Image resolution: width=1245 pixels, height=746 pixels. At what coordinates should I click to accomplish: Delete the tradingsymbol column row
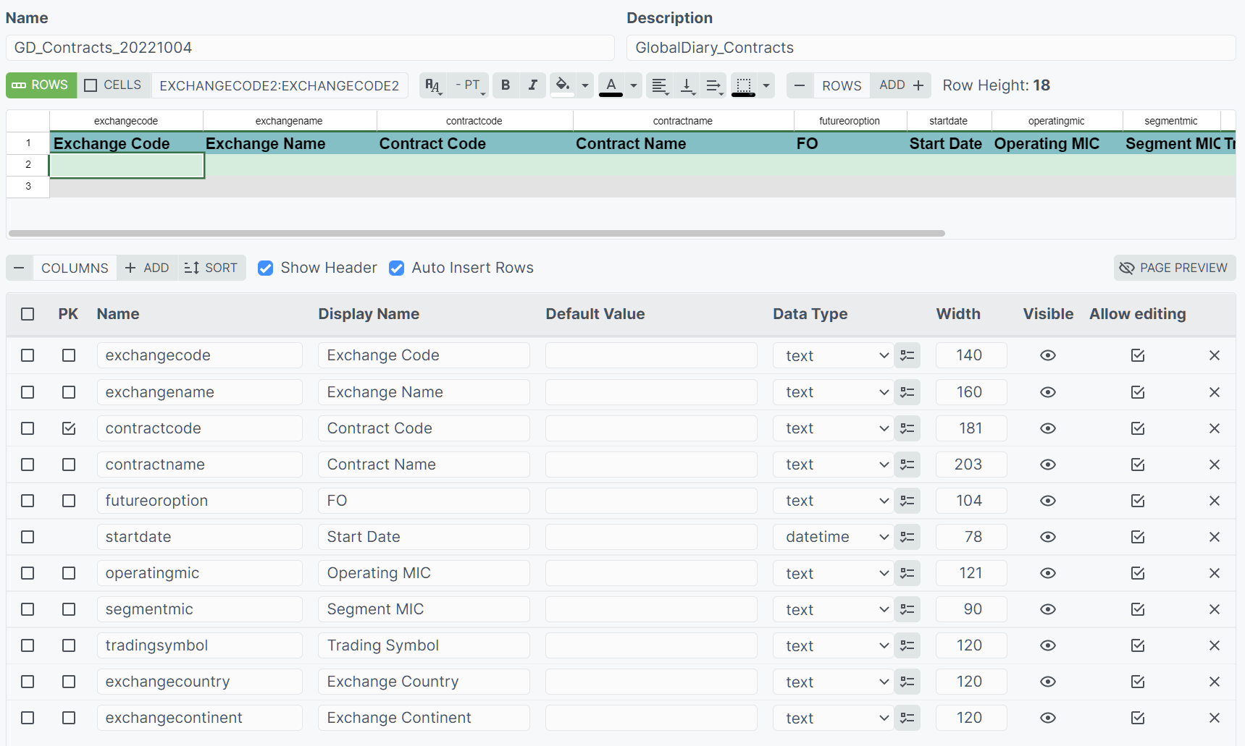pyautogui.click(x=1215, y=645)
